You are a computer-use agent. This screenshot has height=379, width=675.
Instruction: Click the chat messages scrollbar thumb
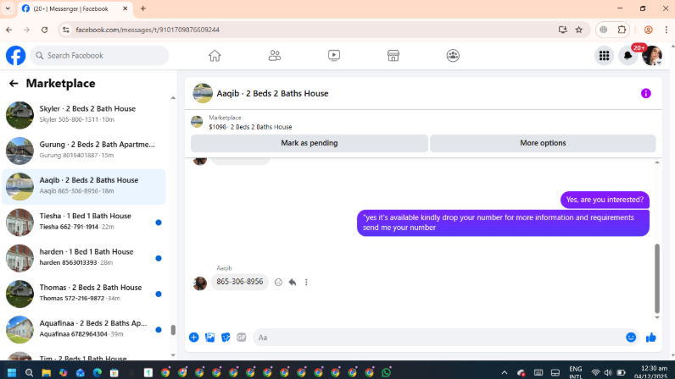pos(657,278)
